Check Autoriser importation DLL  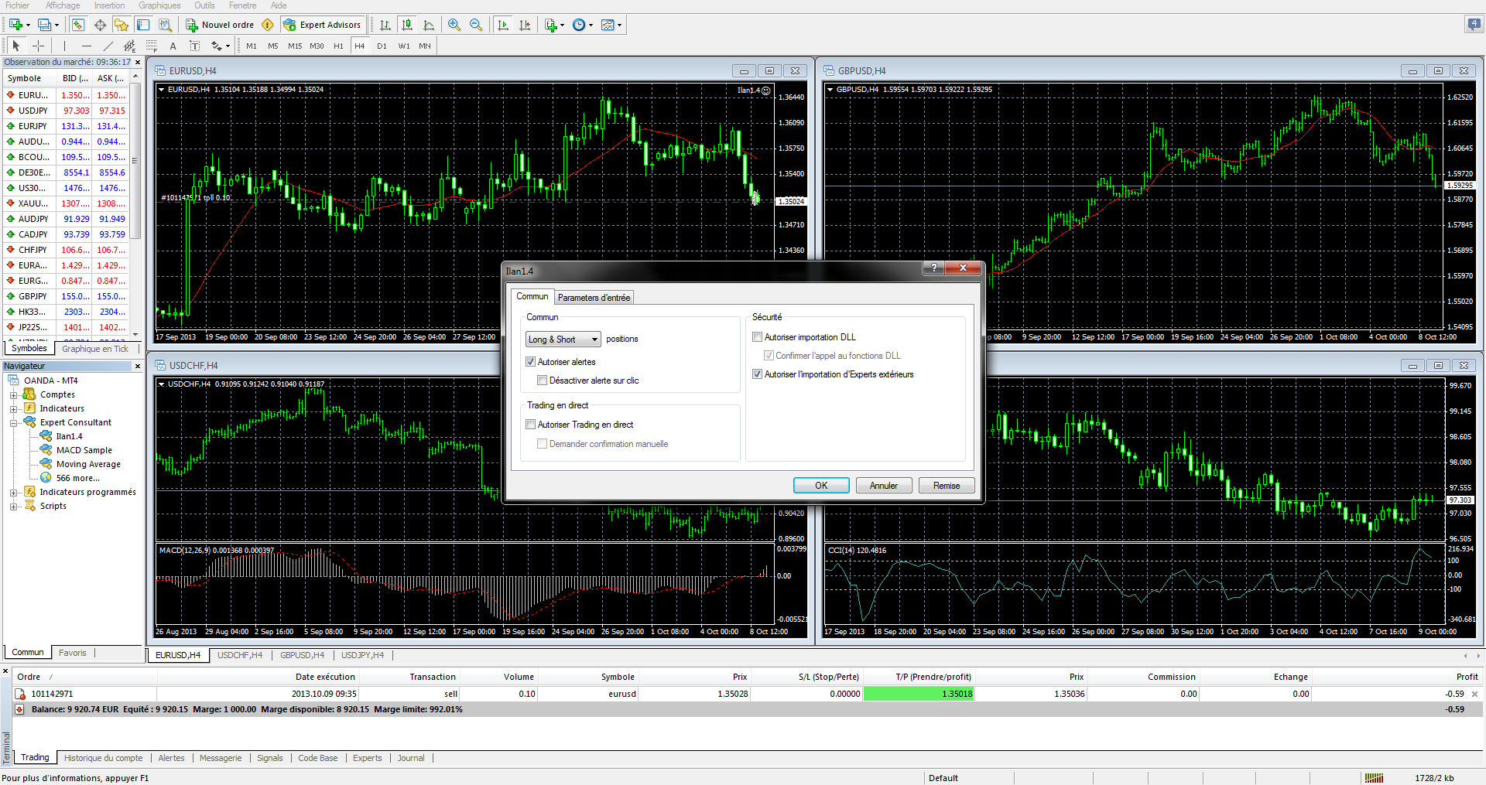pos(758,337)
